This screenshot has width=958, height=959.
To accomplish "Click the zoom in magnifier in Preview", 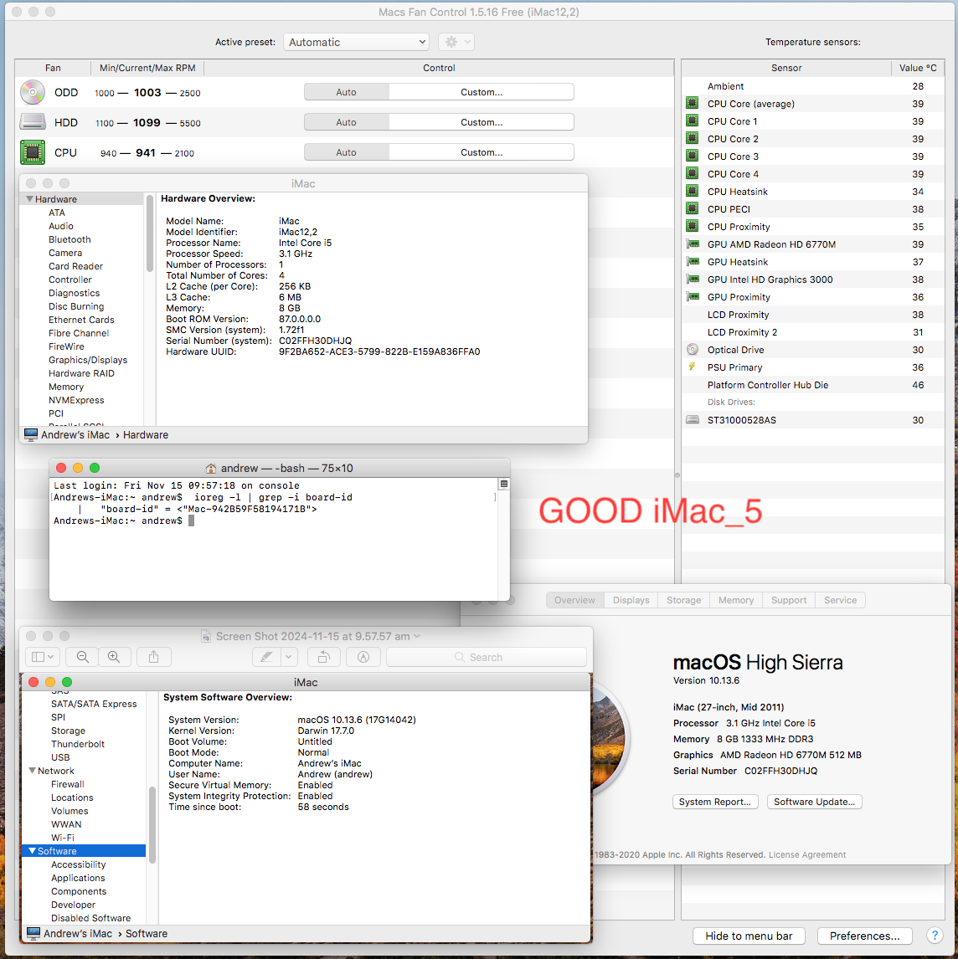I will tap(114, 657).
